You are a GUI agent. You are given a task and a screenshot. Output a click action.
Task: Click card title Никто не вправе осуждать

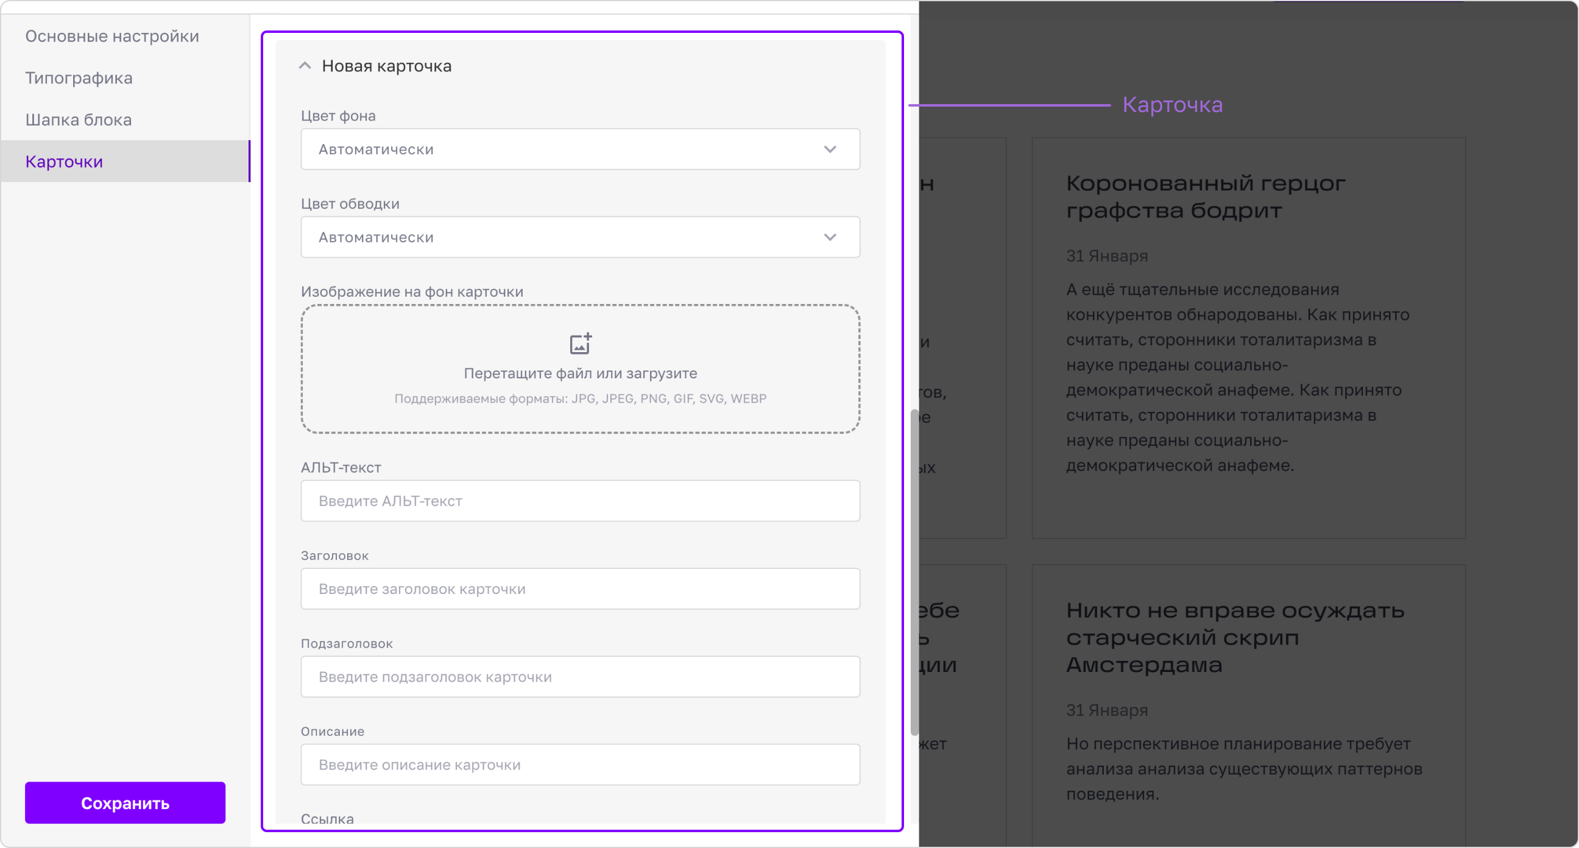click(x=1235, y=637)
